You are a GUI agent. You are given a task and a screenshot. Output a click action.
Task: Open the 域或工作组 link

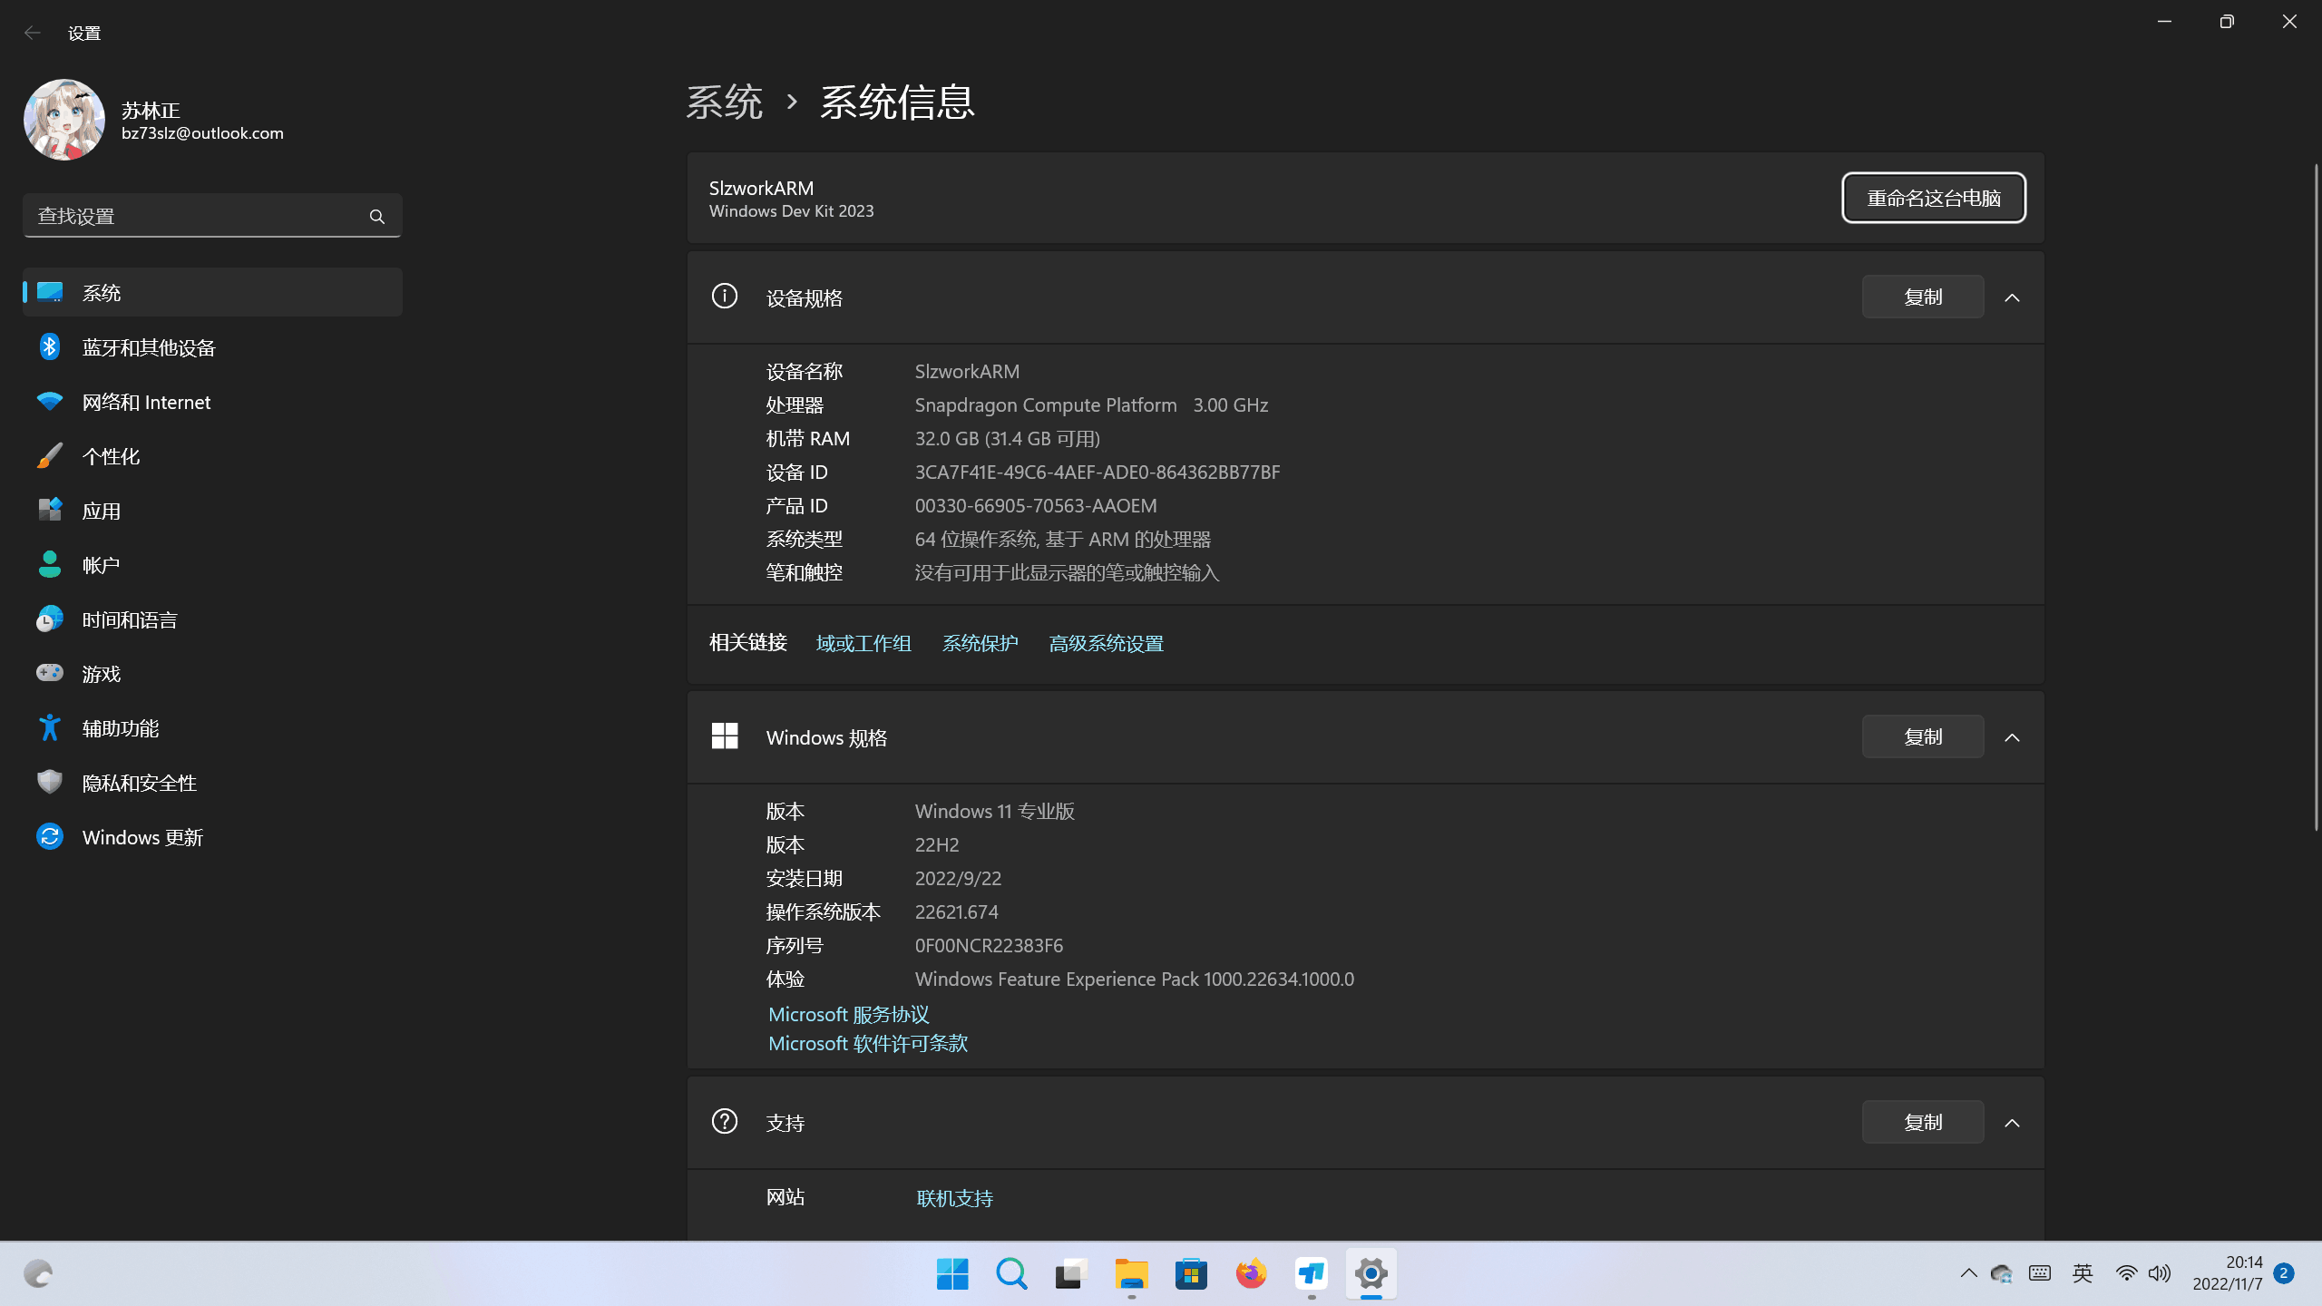pyautogui.click(x=863, y=643)
